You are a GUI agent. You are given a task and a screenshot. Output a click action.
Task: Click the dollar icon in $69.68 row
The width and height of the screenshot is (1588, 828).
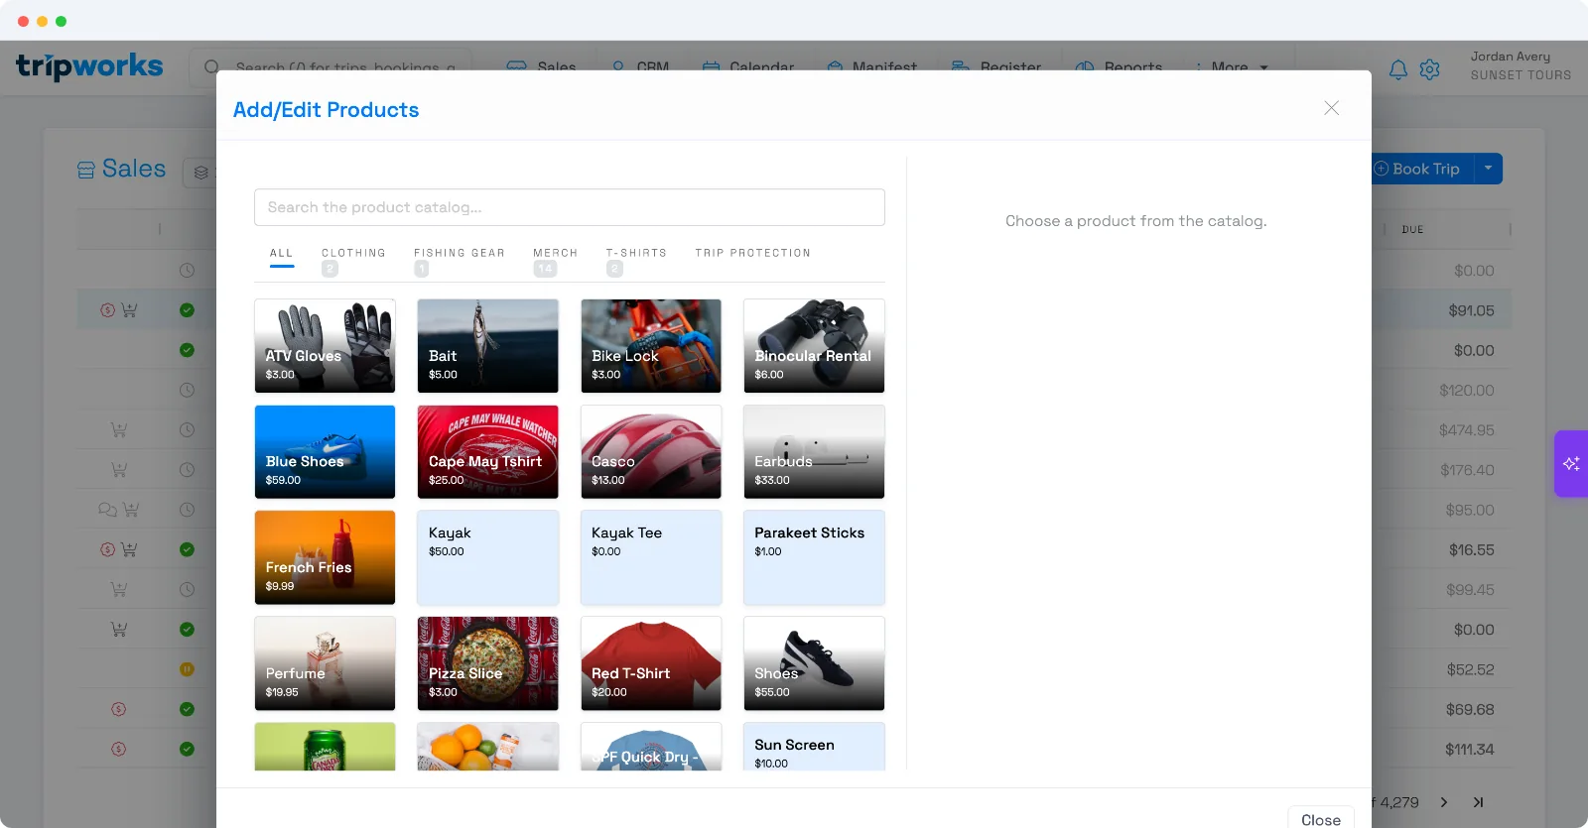(119, 709)
